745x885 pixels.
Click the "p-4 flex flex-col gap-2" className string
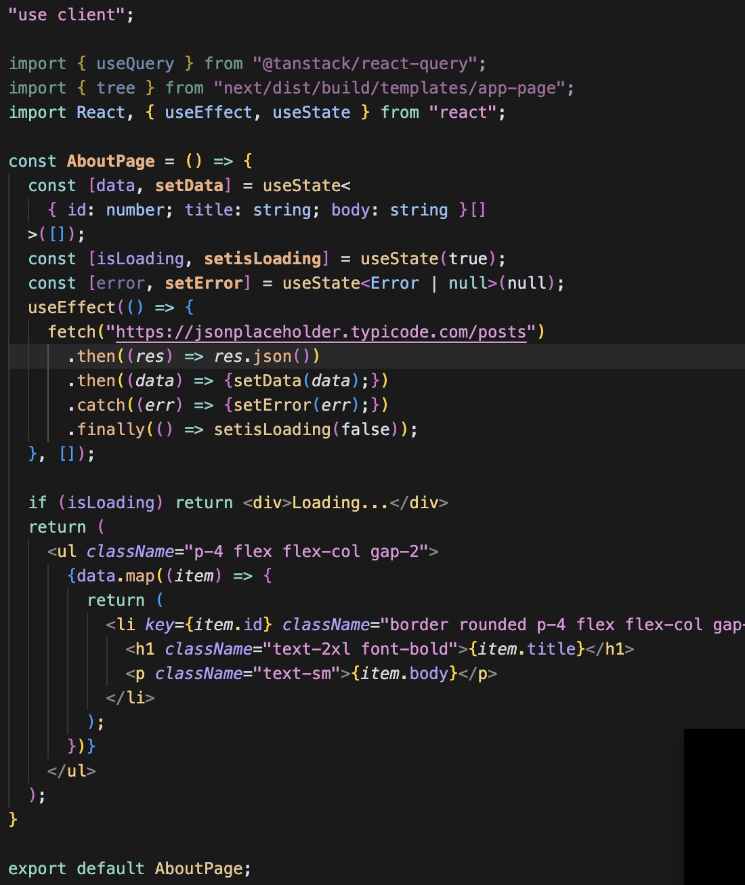click(307, 551)
